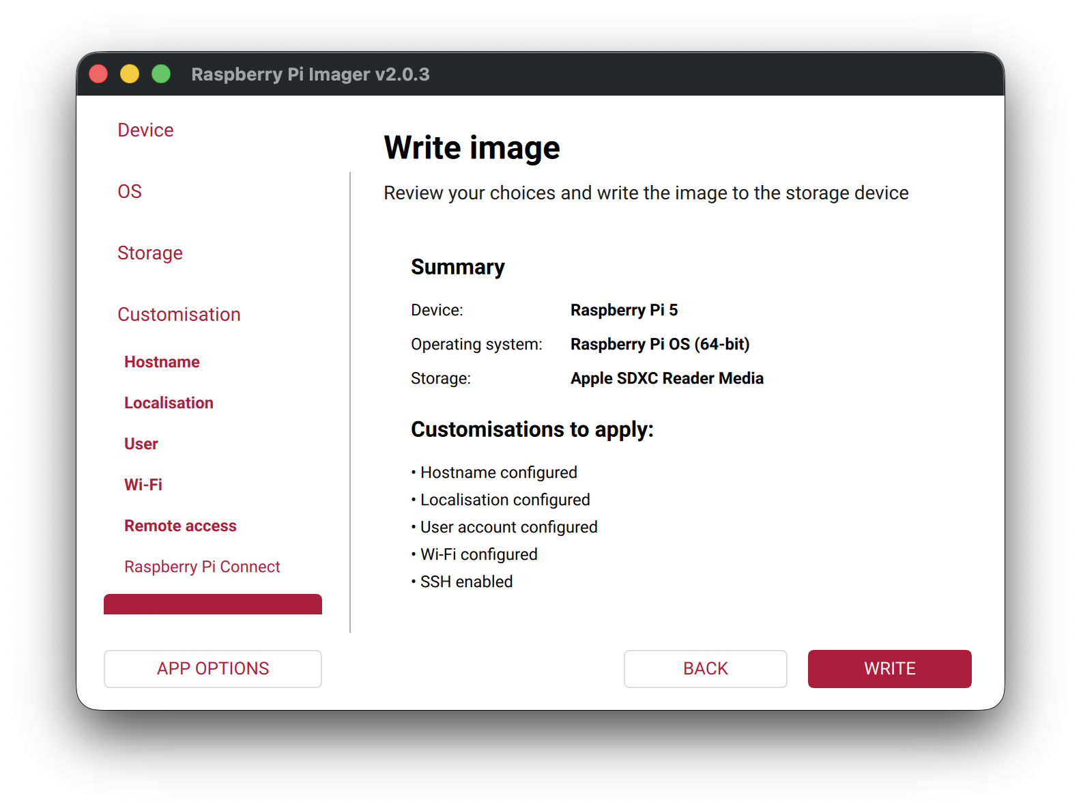Click WRITE to flash the image
This screenshot has width=1081, height=811.
pyautogui.click(x=890, y=669)
